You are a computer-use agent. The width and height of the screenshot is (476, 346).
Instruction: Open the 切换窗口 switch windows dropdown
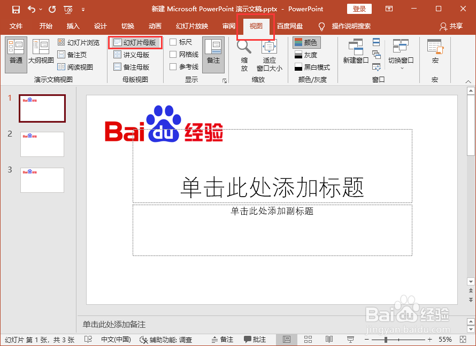point(401,54)
